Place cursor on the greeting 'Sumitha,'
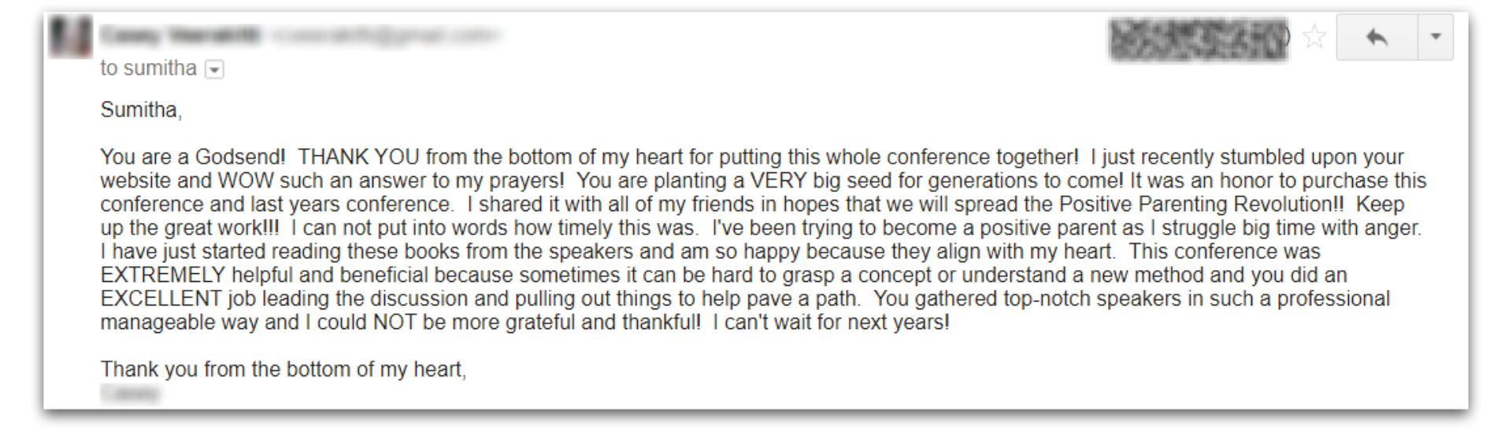Viewport: 1512px width, 433px height. (x=141, y=110)
